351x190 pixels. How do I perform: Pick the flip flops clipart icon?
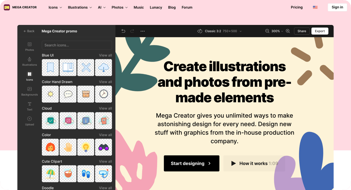86,174
